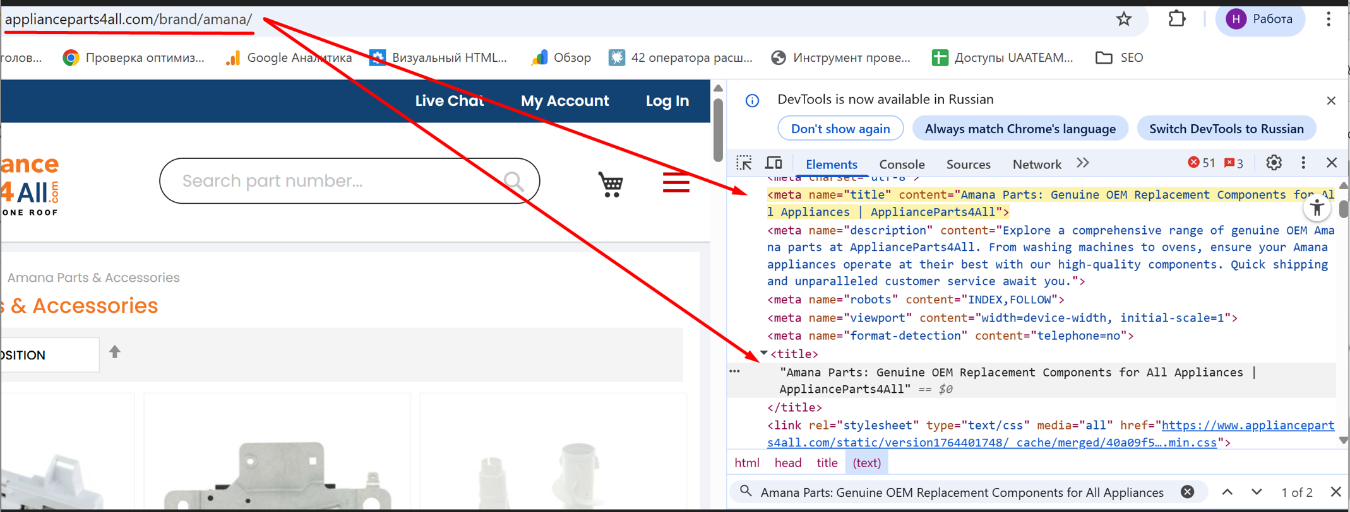The height and width of the screenshot is (512, 1350).
Task: Open the Проверка оптимиз... bookmark
Action: click(134, 58)
